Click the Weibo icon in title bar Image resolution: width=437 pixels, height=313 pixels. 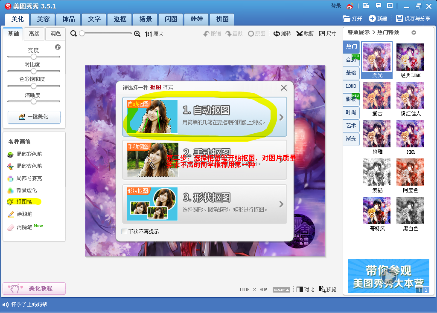point(350,6)
